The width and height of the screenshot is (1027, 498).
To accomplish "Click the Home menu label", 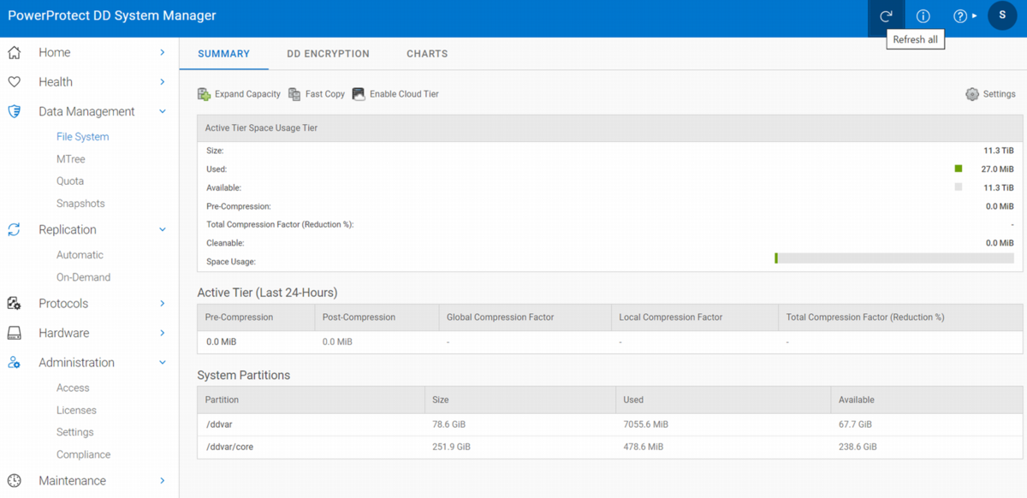I will tap(55, 52).
